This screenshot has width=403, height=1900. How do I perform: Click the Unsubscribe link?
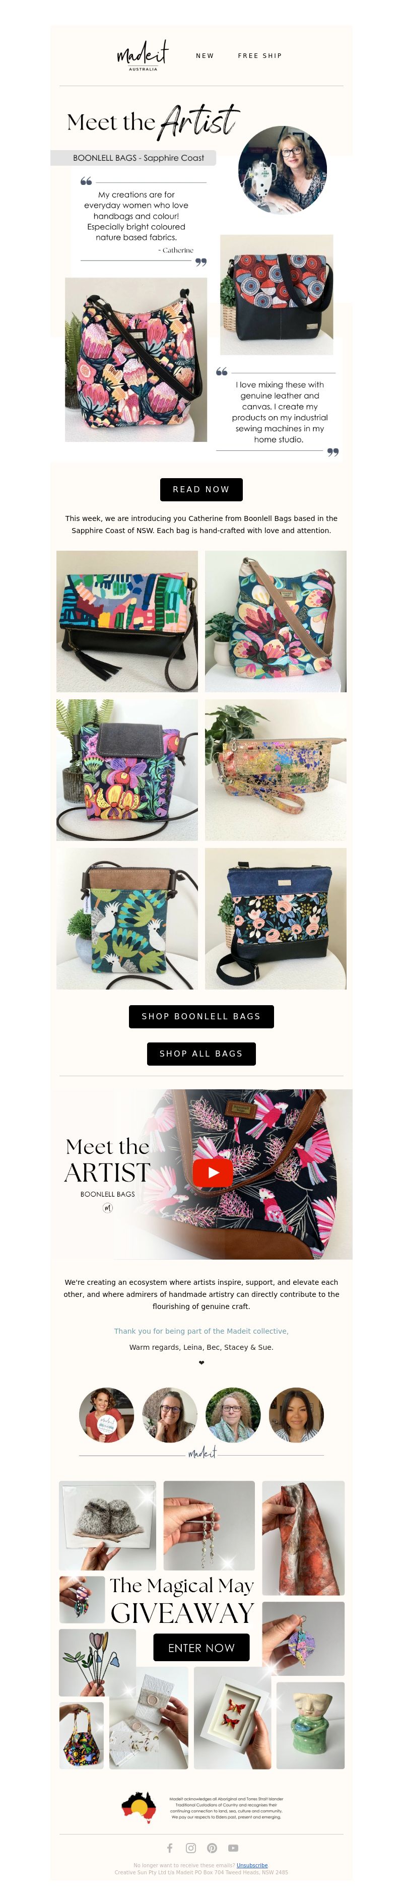pos(252,1865)
